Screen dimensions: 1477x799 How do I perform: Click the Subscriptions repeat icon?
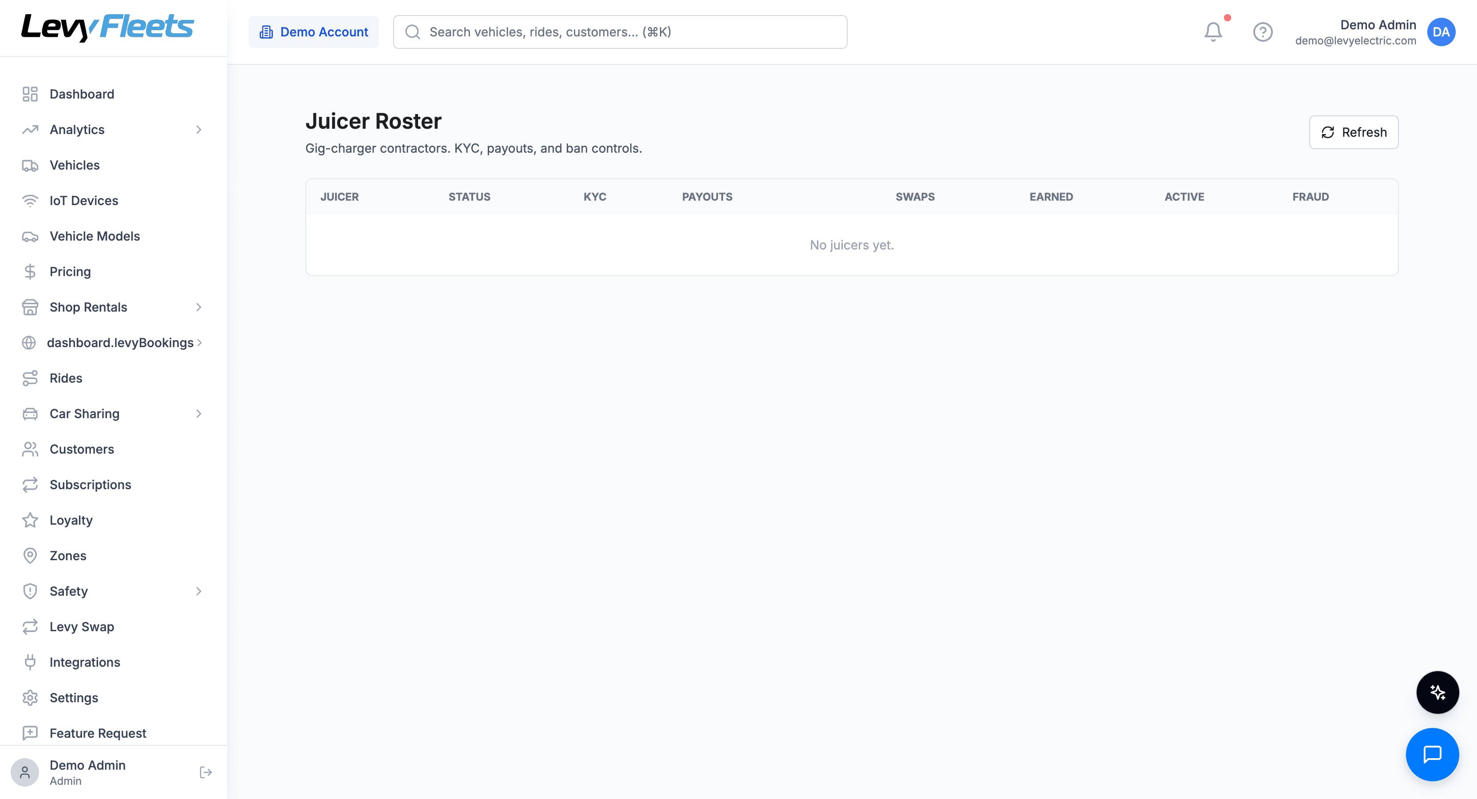point(30,485)
